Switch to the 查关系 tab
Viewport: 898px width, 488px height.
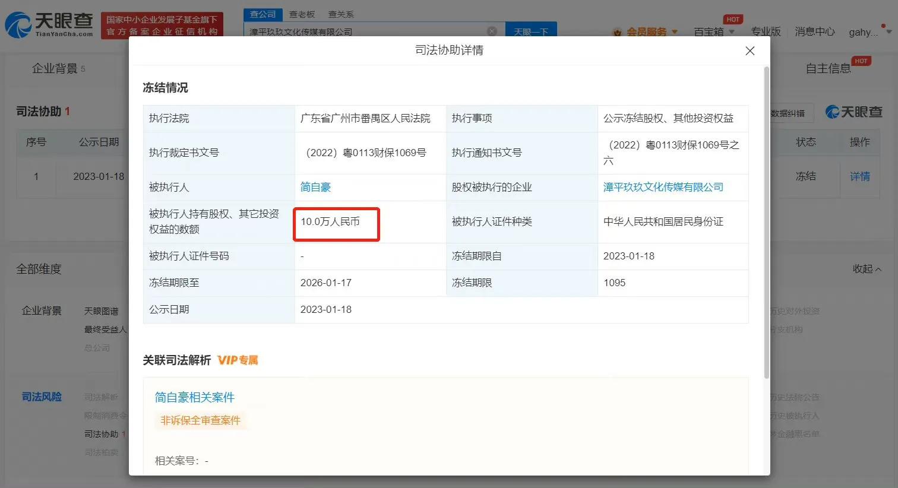(x=340, y=14)
